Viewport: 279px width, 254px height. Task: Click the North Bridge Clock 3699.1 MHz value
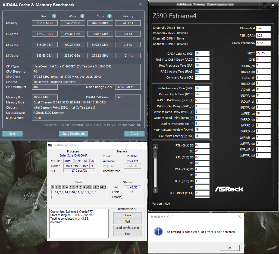point(128,87)
